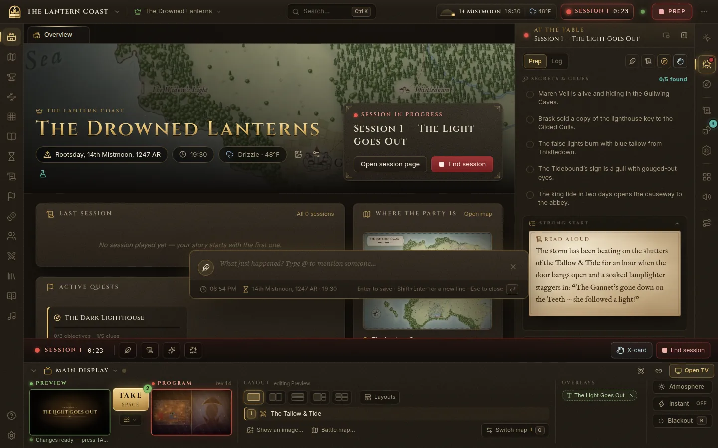Click the Program thumbnail
This screenshot has width=718, height=448.
[x=191, y=412]
